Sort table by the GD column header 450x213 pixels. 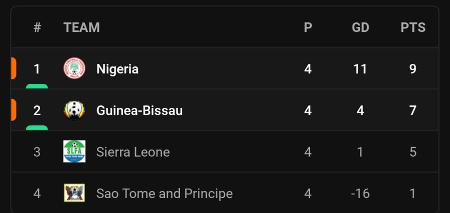click(x=360, y=27)
